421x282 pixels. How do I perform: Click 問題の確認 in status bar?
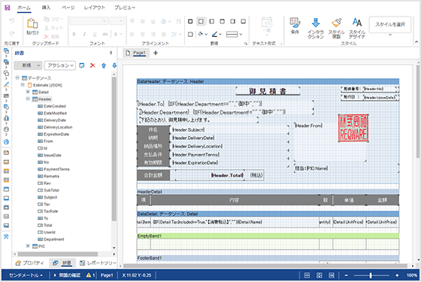(x=67, y=275)
